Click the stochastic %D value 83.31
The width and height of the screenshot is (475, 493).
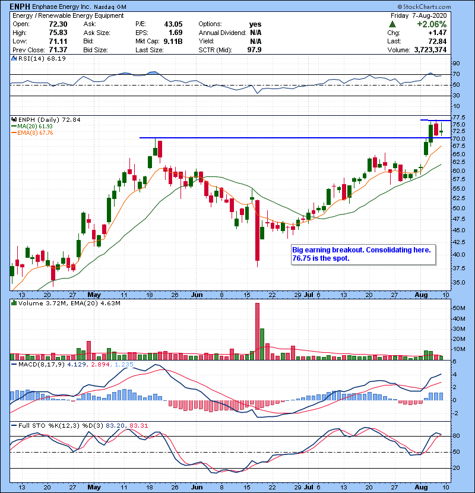pyautogui.click(x=138, y=426)
